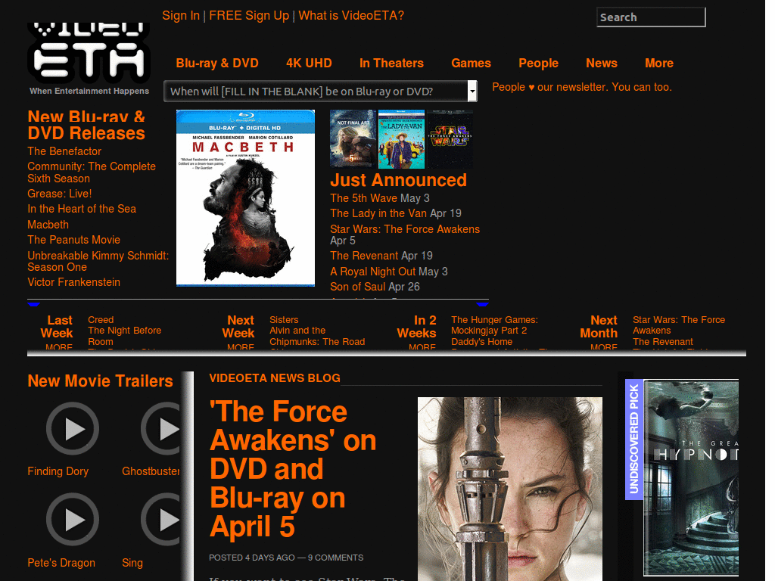Open The Benefactor release link
This screenshot has height=581, width=775.
pyautogui.click(x=64, y=151)
